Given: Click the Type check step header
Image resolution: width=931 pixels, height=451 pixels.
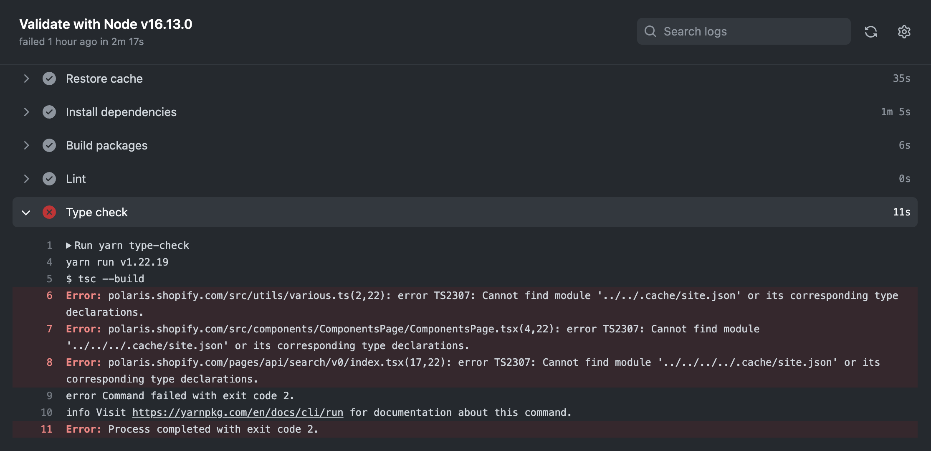Looking at the screenshot, I should [97, 212].
